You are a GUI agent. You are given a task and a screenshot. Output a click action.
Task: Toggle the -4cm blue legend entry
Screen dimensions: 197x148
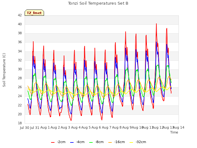coord(77,142)
